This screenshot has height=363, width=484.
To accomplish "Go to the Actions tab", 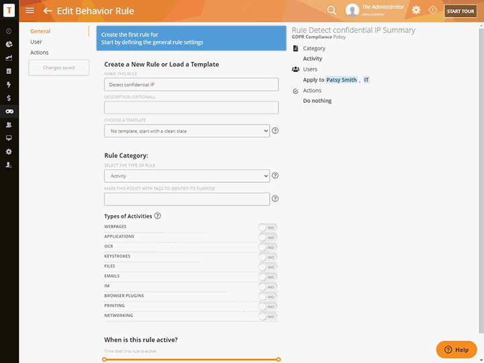I will pos(39,52).
